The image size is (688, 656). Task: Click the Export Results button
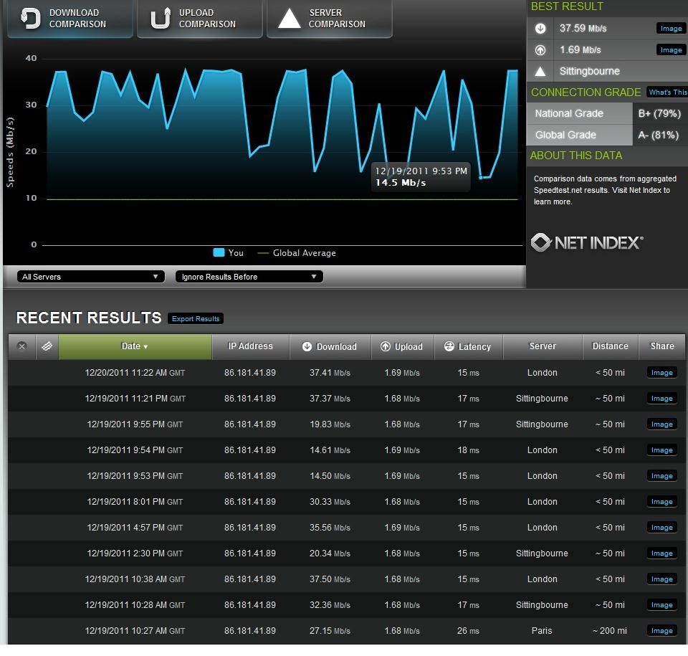click(196, 319)
